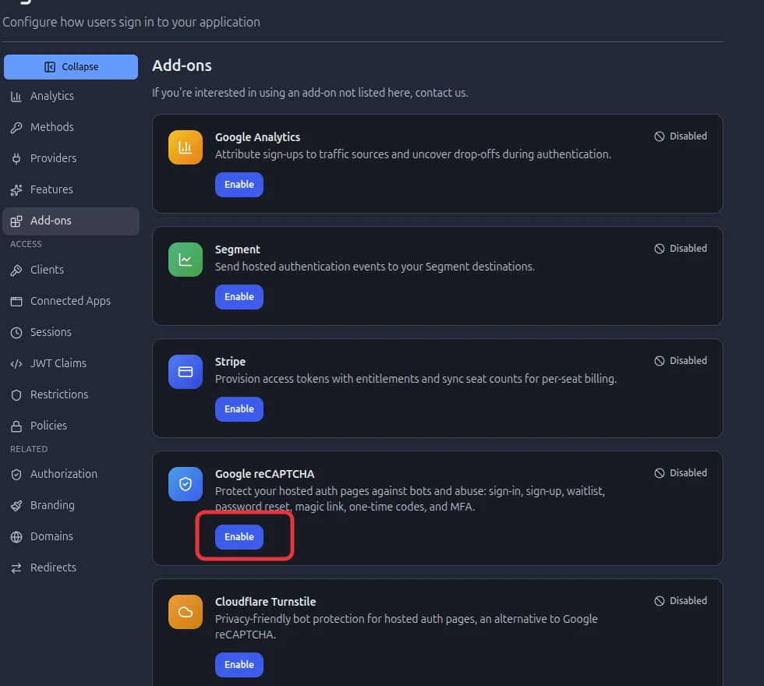Open the Features page

click(71, 189)
